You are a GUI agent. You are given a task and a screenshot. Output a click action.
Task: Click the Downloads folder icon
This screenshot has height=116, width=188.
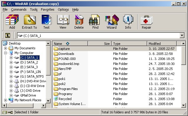click(x=56, y=54)
